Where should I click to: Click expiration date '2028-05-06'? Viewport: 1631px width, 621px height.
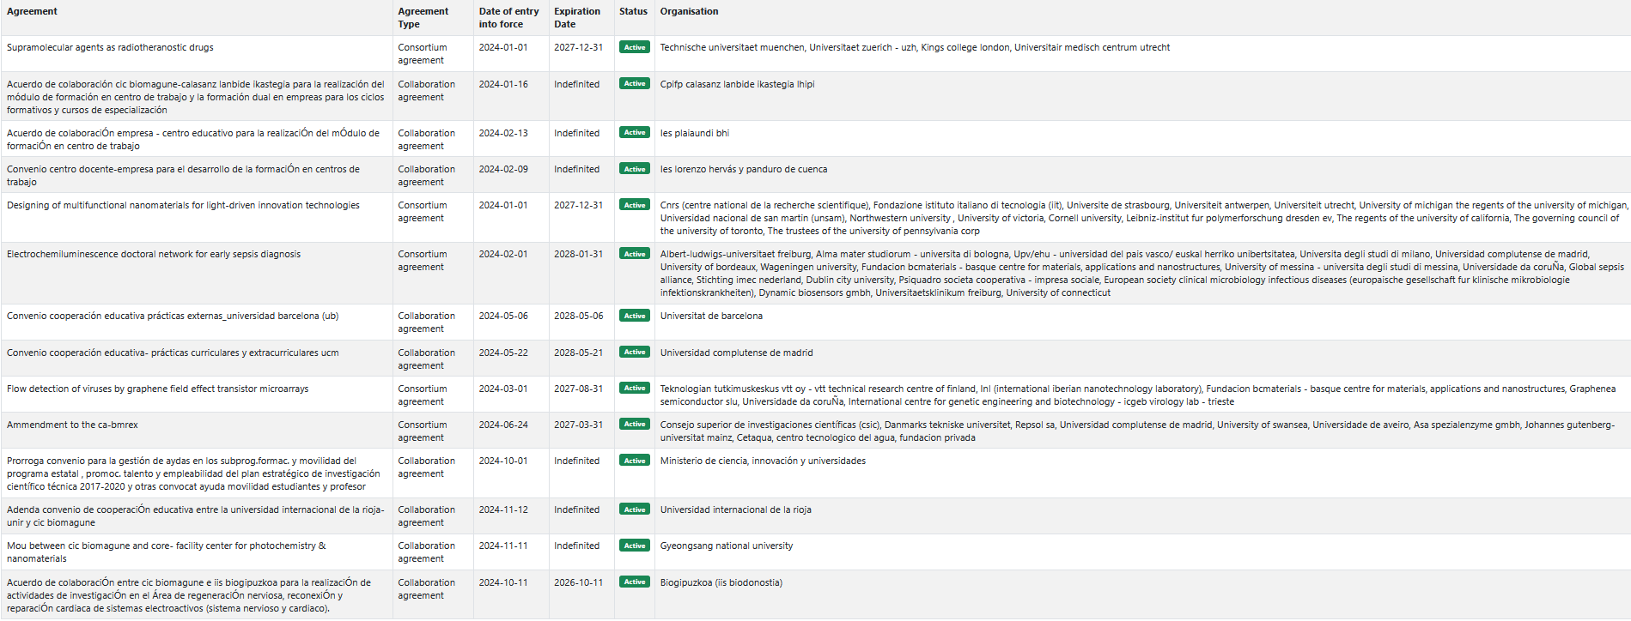point(579,316)
